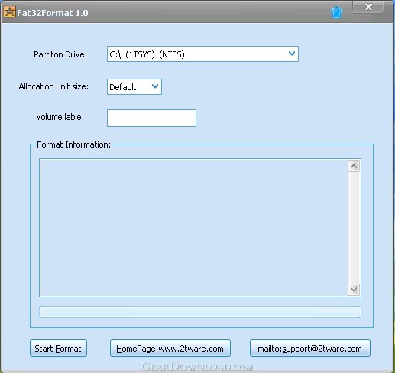Open HomePage:www.2tware.com button
This screenshot has height=373, width=395.
(x=170, y=349)
